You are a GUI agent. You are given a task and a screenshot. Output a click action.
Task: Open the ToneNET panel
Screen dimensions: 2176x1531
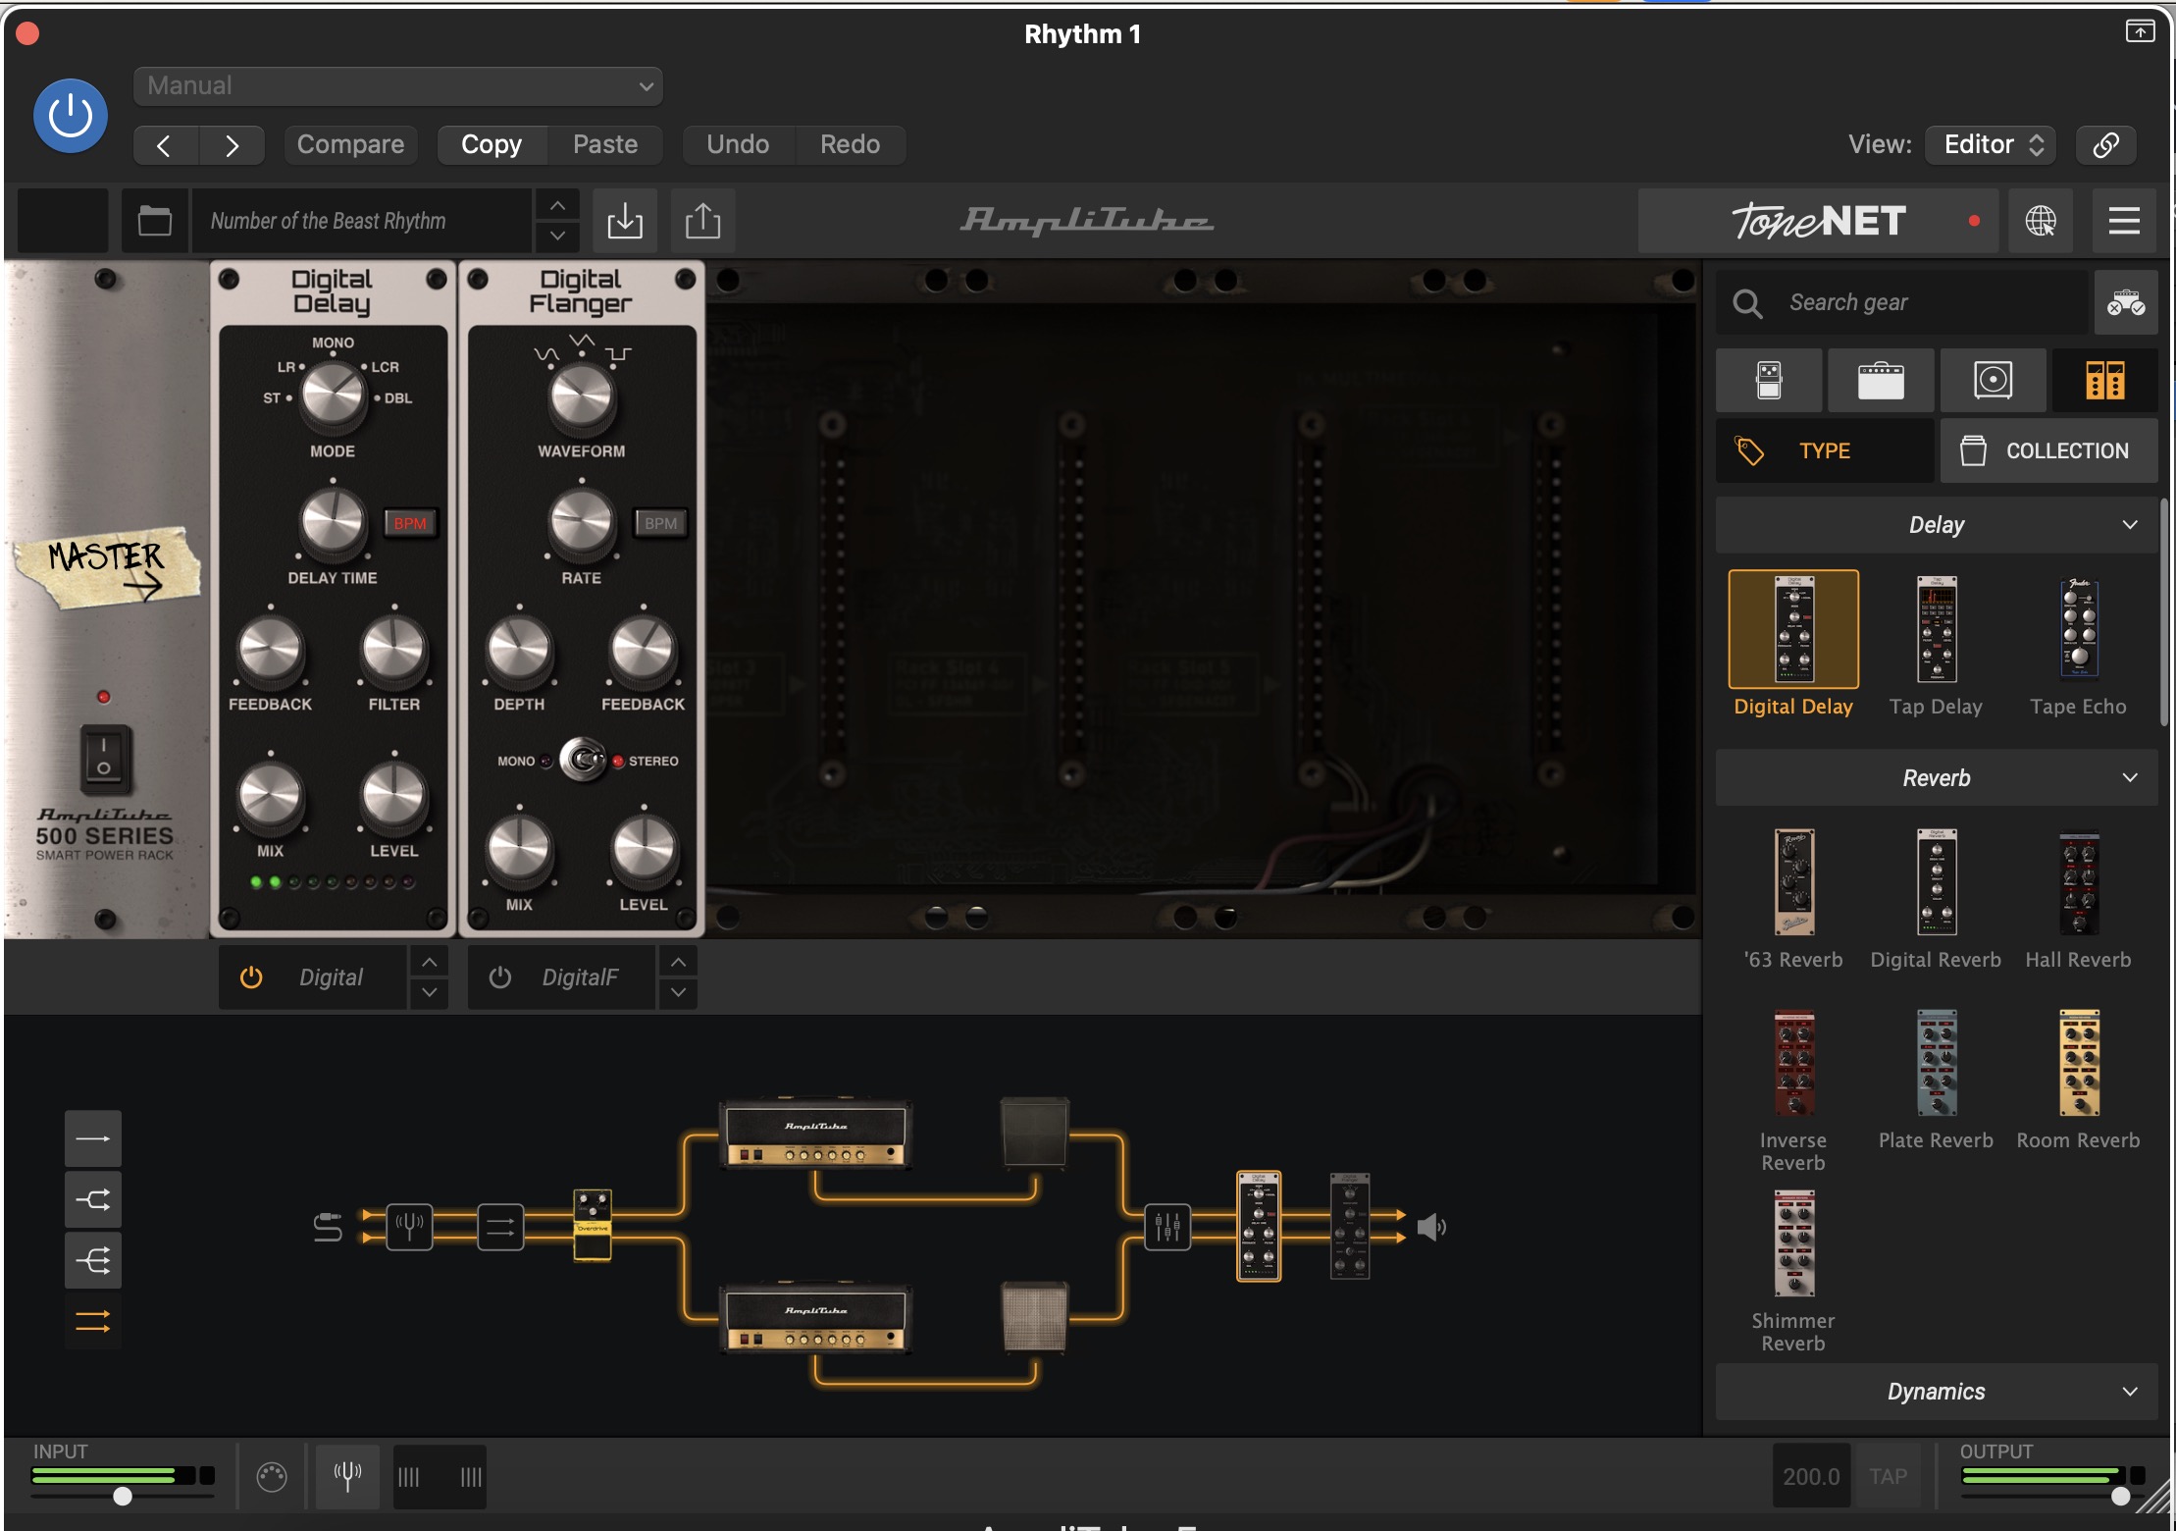(1819, 221)
